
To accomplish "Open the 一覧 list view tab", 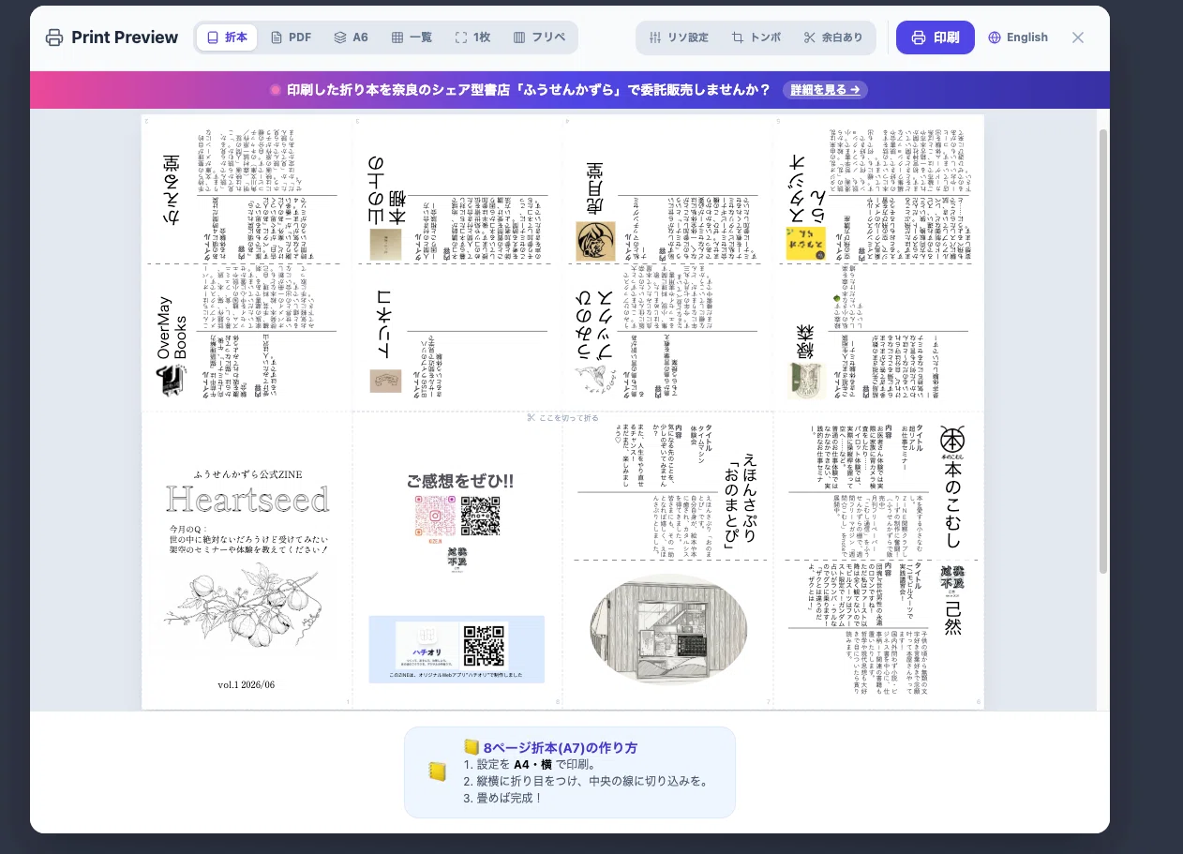I will tap(412, 37).
